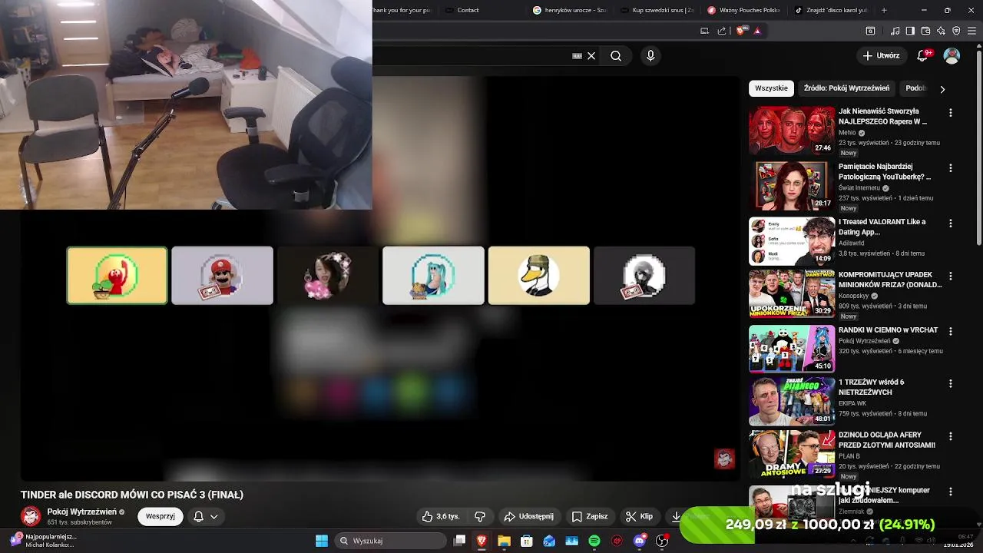Image resolution: width=983 pixels, height=553 pixels.
Task: Open Discord from the taskbar
Action: coord(640,541)
